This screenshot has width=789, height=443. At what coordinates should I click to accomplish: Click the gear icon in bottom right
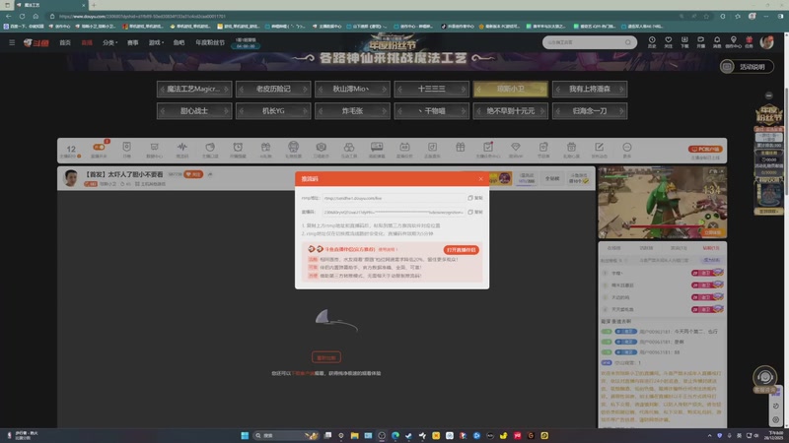click(x=775, y=419)
